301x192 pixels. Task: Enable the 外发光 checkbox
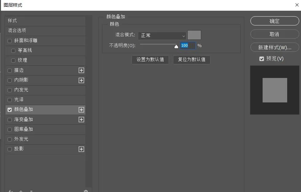pyautogui.click(x=10, y=139)
